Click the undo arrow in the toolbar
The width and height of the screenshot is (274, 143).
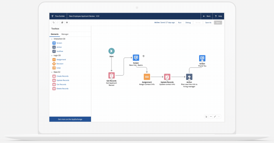pyautogui.click(x=53, y=23)
